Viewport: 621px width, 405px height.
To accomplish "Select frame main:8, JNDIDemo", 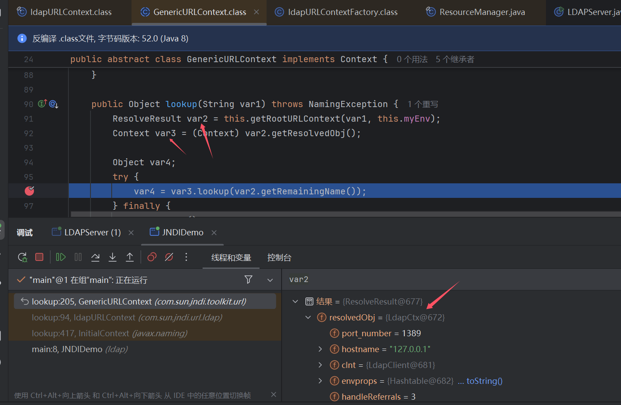I will tap(145, 349).
